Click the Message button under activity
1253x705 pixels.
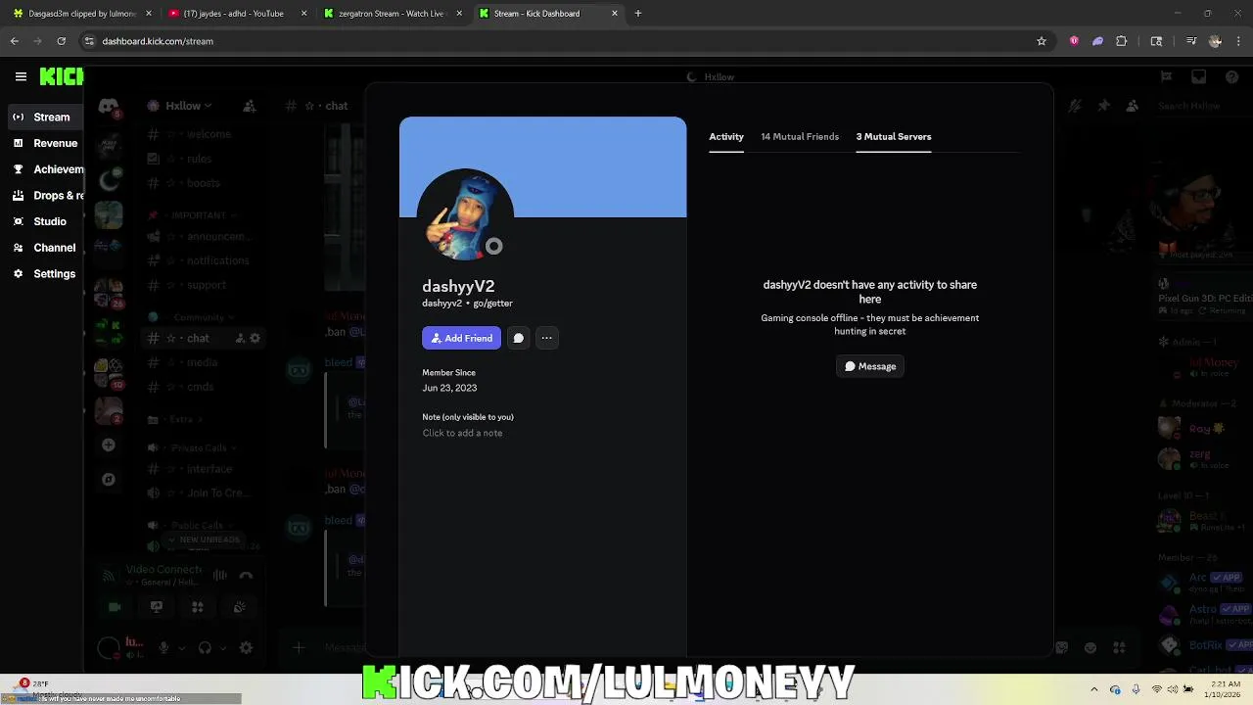(x=870, y=366)
